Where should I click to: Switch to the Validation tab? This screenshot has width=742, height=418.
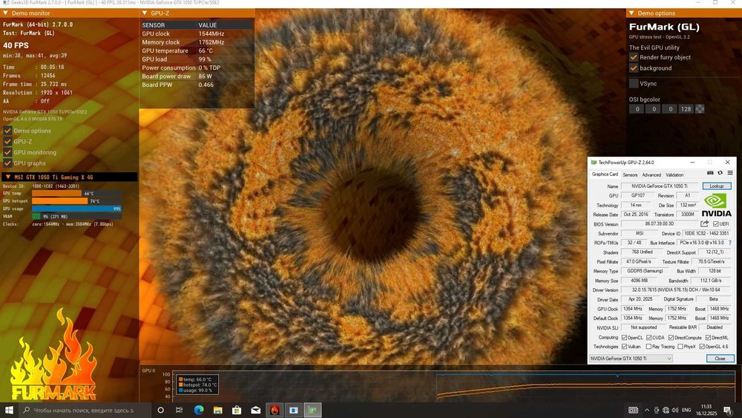click(x=674, y=174)
